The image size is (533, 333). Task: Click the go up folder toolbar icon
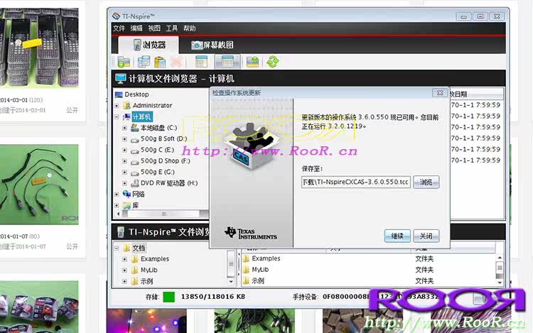[252, 62]
